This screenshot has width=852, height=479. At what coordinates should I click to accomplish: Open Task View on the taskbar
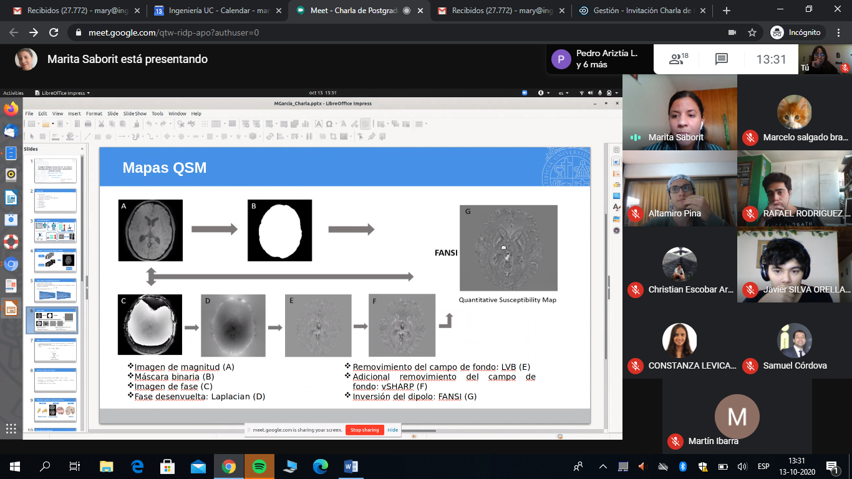click(x=75, y=466)
